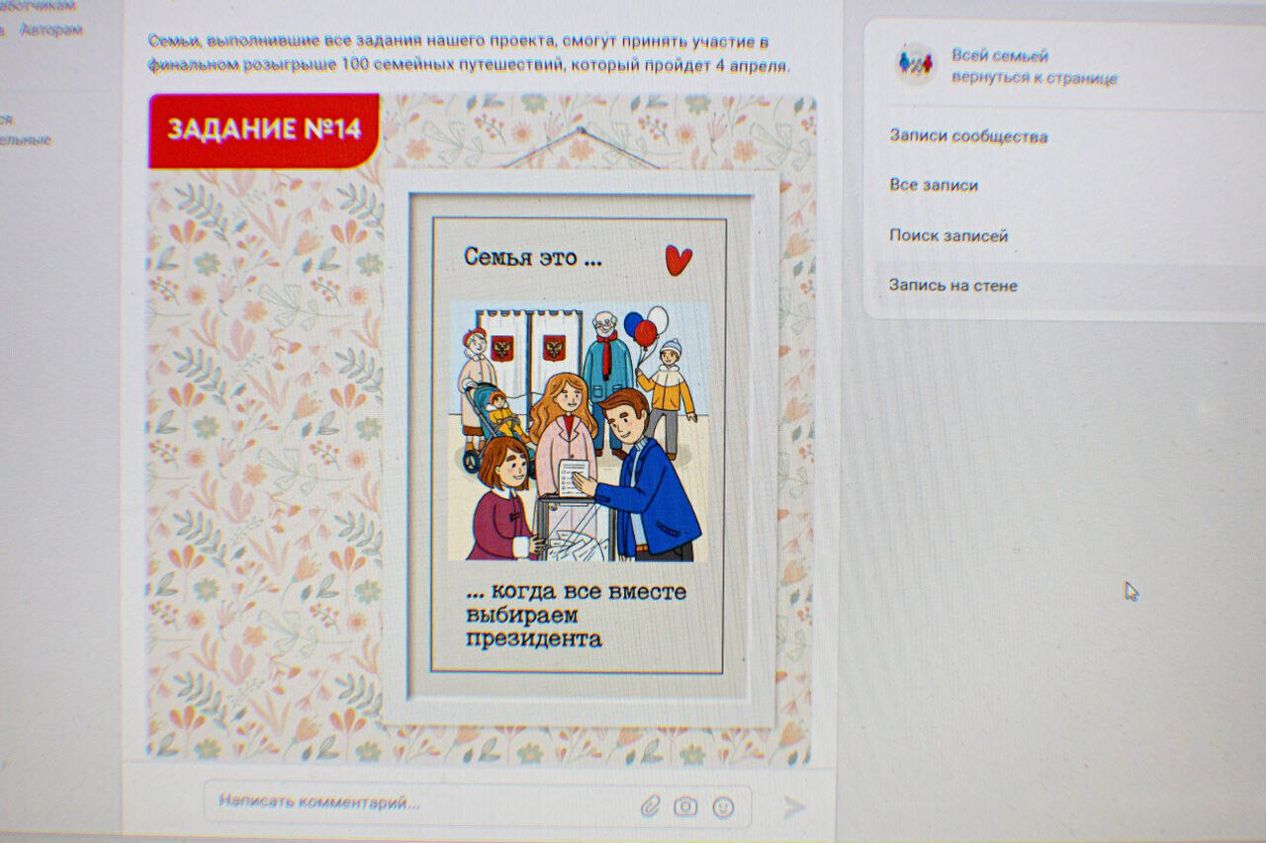The image size is (1266, 843).
Task: Open the Всей семьей community link
Action: point(999,55)
